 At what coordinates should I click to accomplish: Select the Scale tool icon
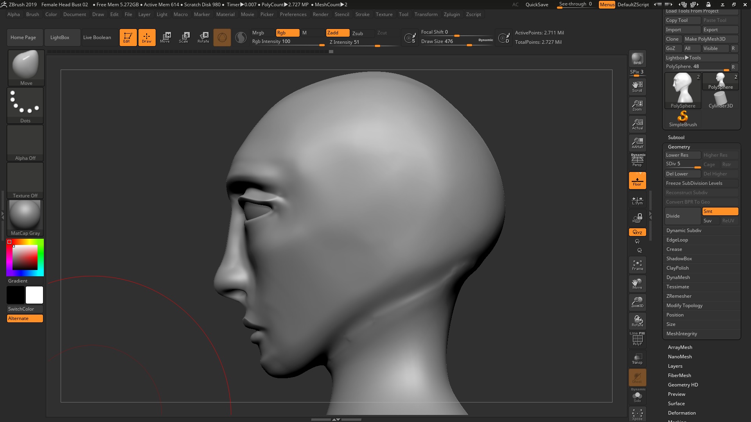184,37
